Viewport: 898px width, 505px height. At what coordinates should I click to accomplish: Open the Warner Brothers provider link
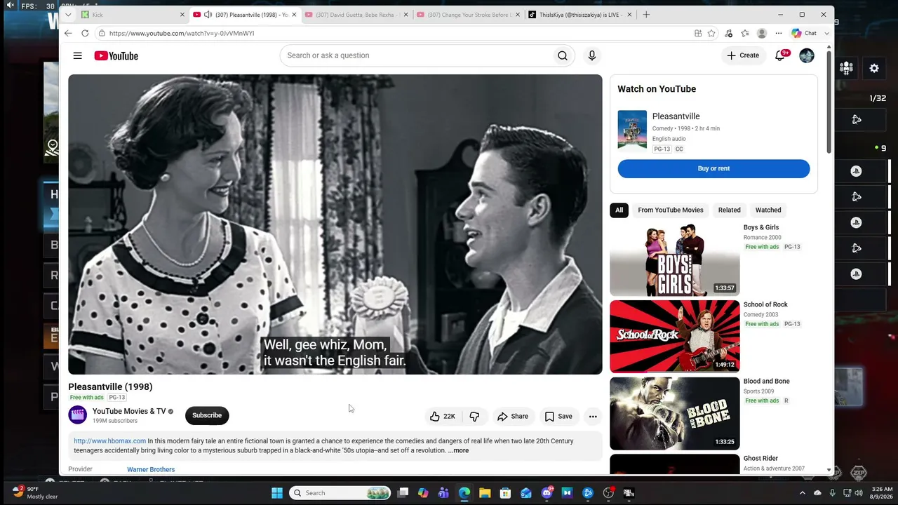pyautogui.click(x=151, y=469)
